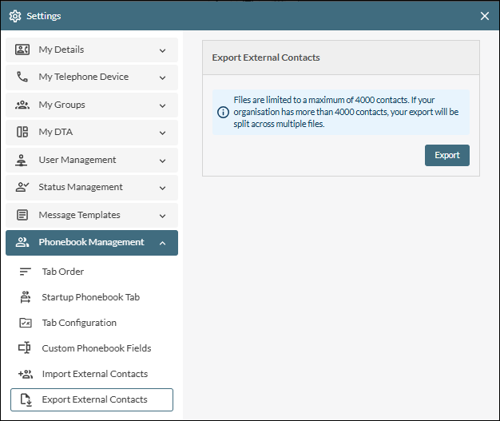Screen dimensions: 500x421
Task: Click the My Details contact card icon
Action: tap(22, 50)
